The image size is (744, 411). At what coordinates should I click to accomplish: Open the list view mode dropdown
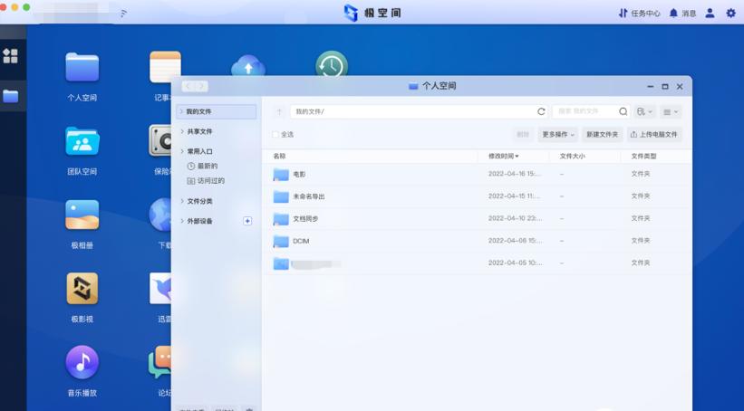pos(671,112)
